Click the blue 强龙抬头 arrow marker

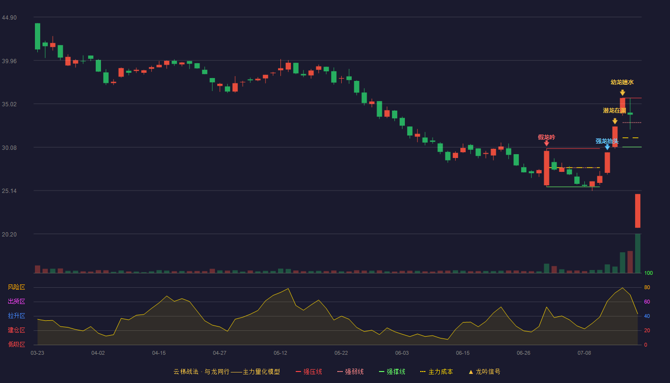(x=607, y=147)
